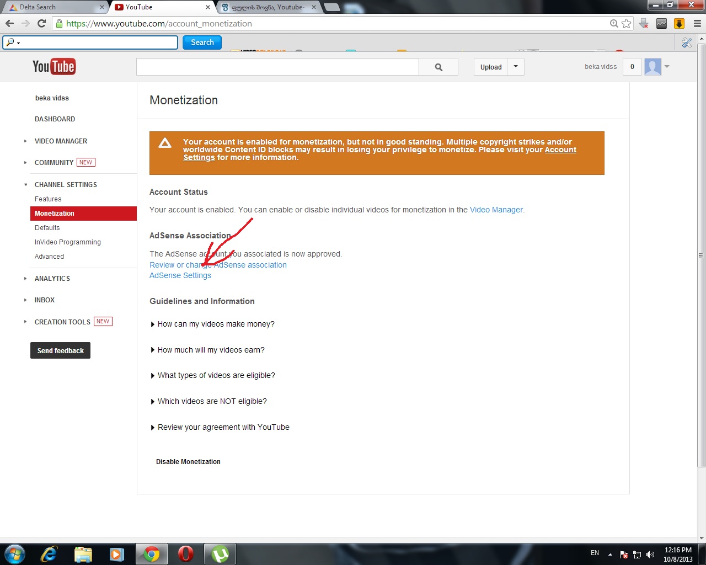Image resolution: width=706 pixels, height=565 pixels.
Task: Collapse the CHANNEL SETTINGS section
Action: (25, 185)
